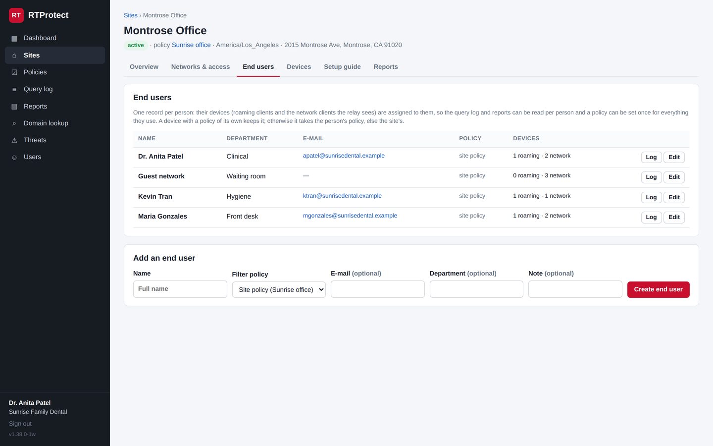Edit the Guest network end user
The height and width of the screenshot is (446, 713).
point(674,177)
